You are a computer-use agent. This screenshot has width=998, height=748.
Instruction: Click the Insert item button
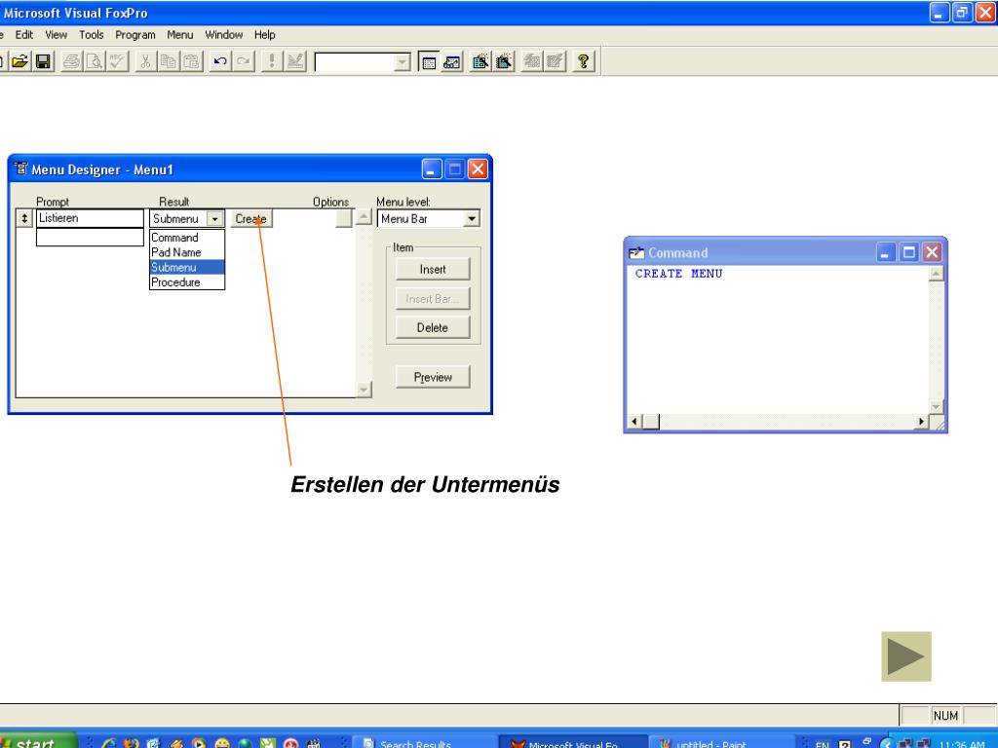coord(433,269)
